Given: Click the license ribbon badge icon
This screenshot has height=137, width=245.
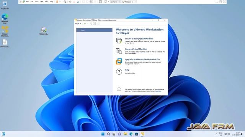Looking at the screenshot, I should coord(119,89).
